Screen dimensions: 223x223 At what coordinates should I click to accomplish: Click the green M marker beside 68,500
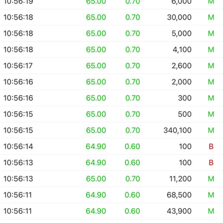coord(211,195)
